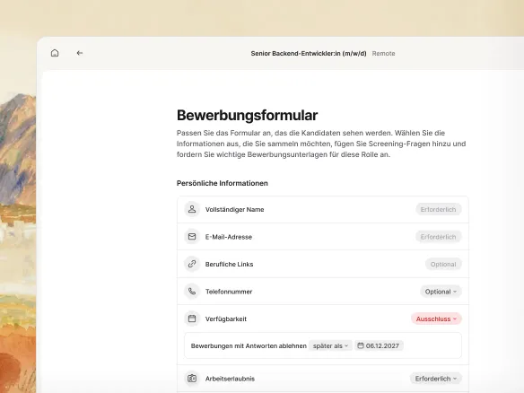Open the Telefonnummer Optional dropdown
Screen dimensions: 524x393
click(441, 292)
